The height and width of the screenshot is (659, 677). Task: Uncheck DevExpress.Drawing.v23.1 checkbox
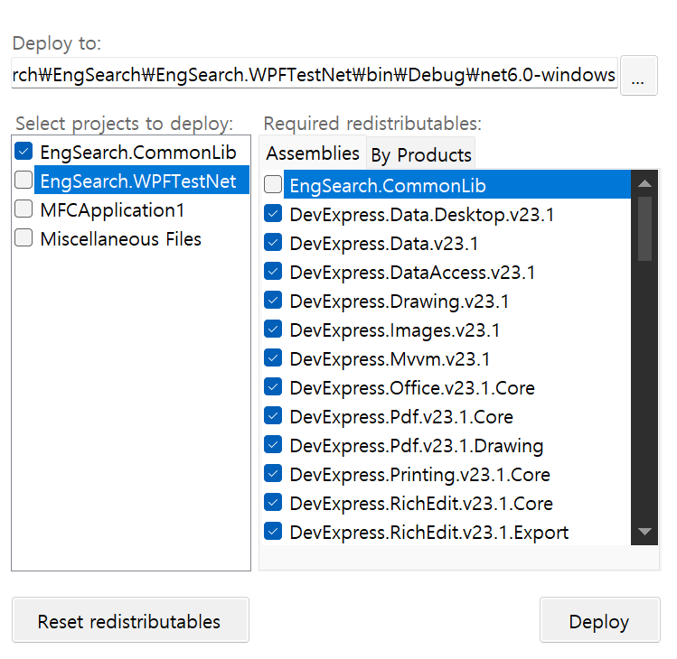[x=273, y=301]
